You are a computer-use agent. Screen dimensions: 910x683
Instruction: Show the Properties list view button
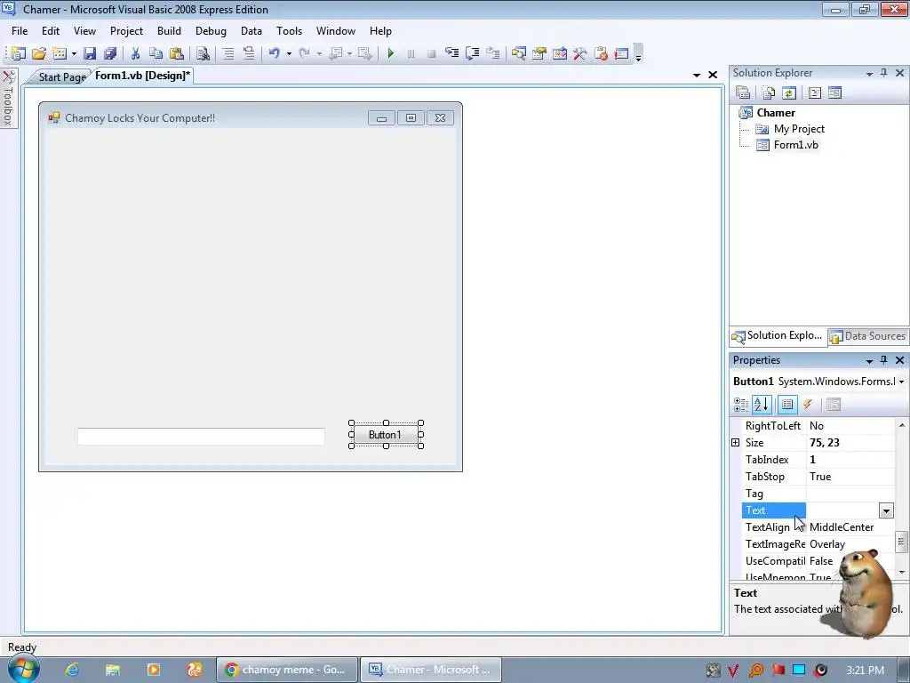pyautogui.click(x=787, y=405)
